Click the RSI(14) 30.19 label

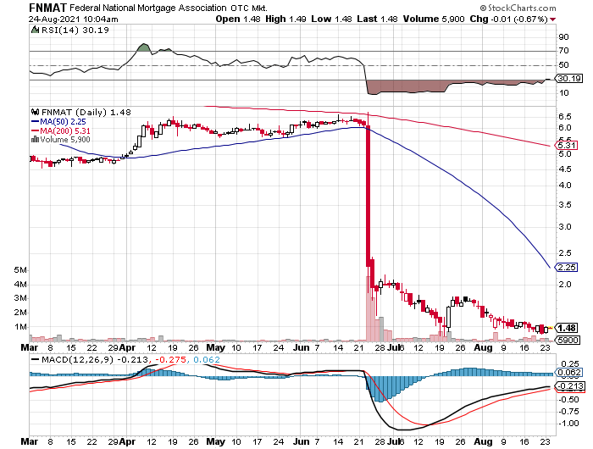tap(75, 30)
